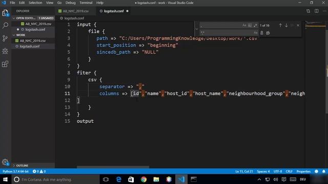328x184 pixels.
Task: Toggle Preserve Case in replace box
Action: 255,33
